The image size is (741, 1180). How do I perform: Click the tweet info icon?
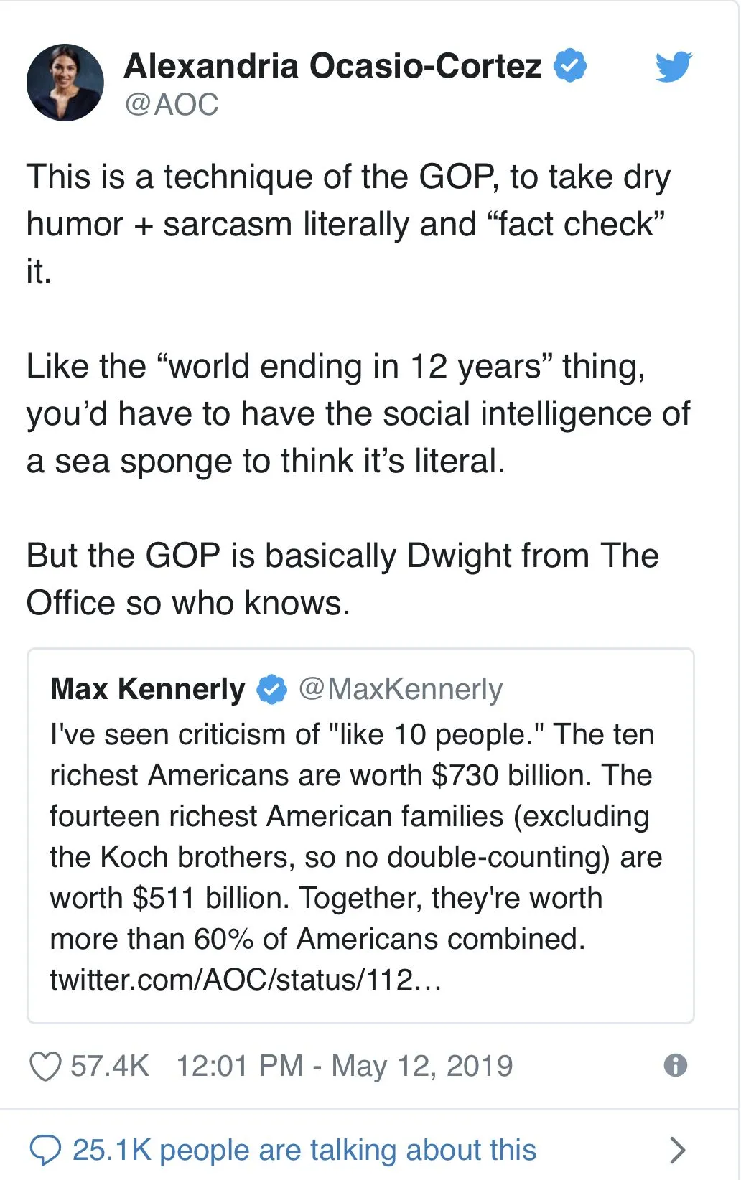[x=675, y=1064]
